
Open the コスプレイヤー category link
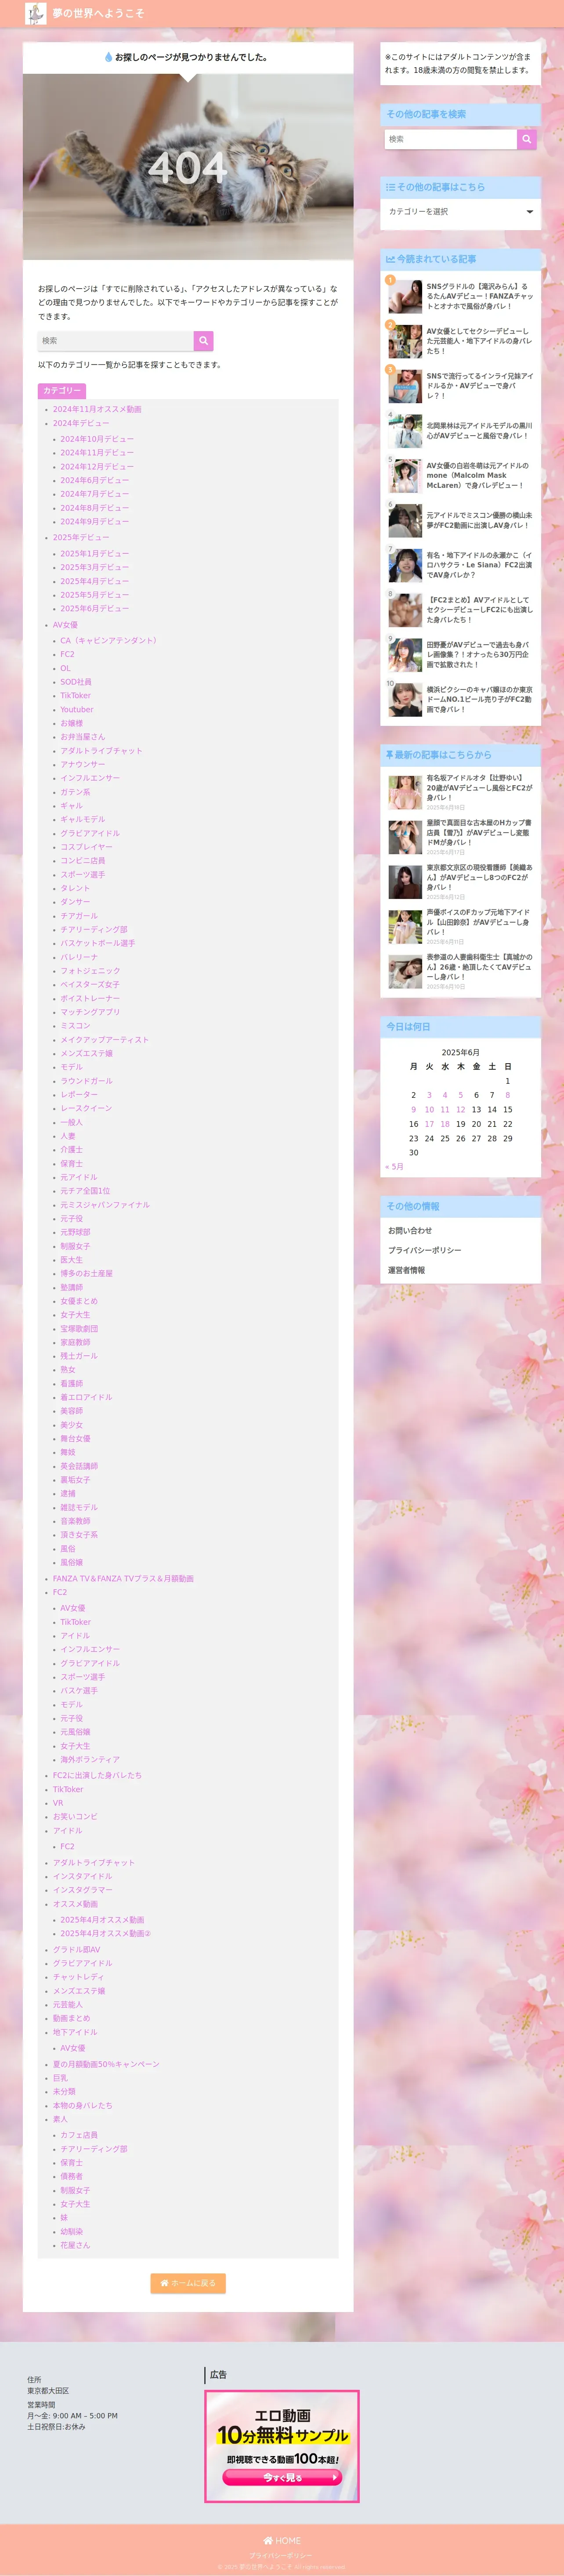[x=86, y=847]
